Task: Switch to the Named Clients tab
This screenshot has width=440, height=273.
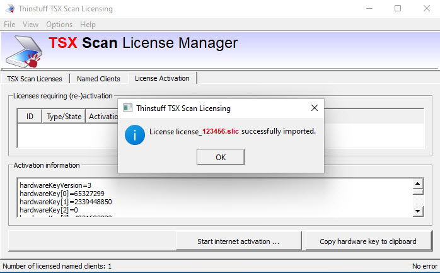Action: pyautogui.click(x=98, y=79)
